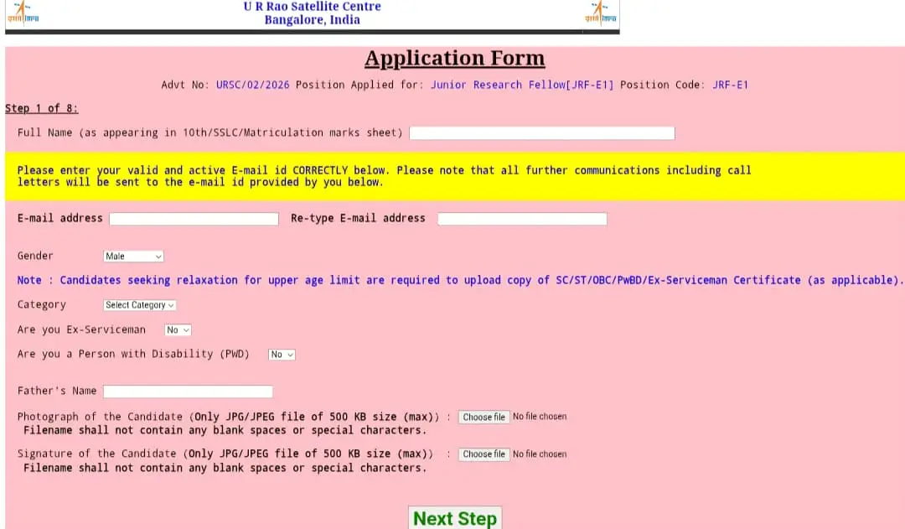Click the URSC/02/2026 advertisement number

coord(253,85)
